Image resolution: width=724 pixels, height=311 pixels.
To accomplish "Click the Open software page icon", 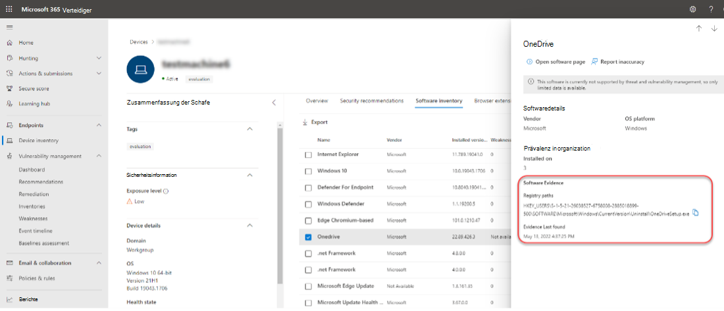I will click(x=529, y=61).
